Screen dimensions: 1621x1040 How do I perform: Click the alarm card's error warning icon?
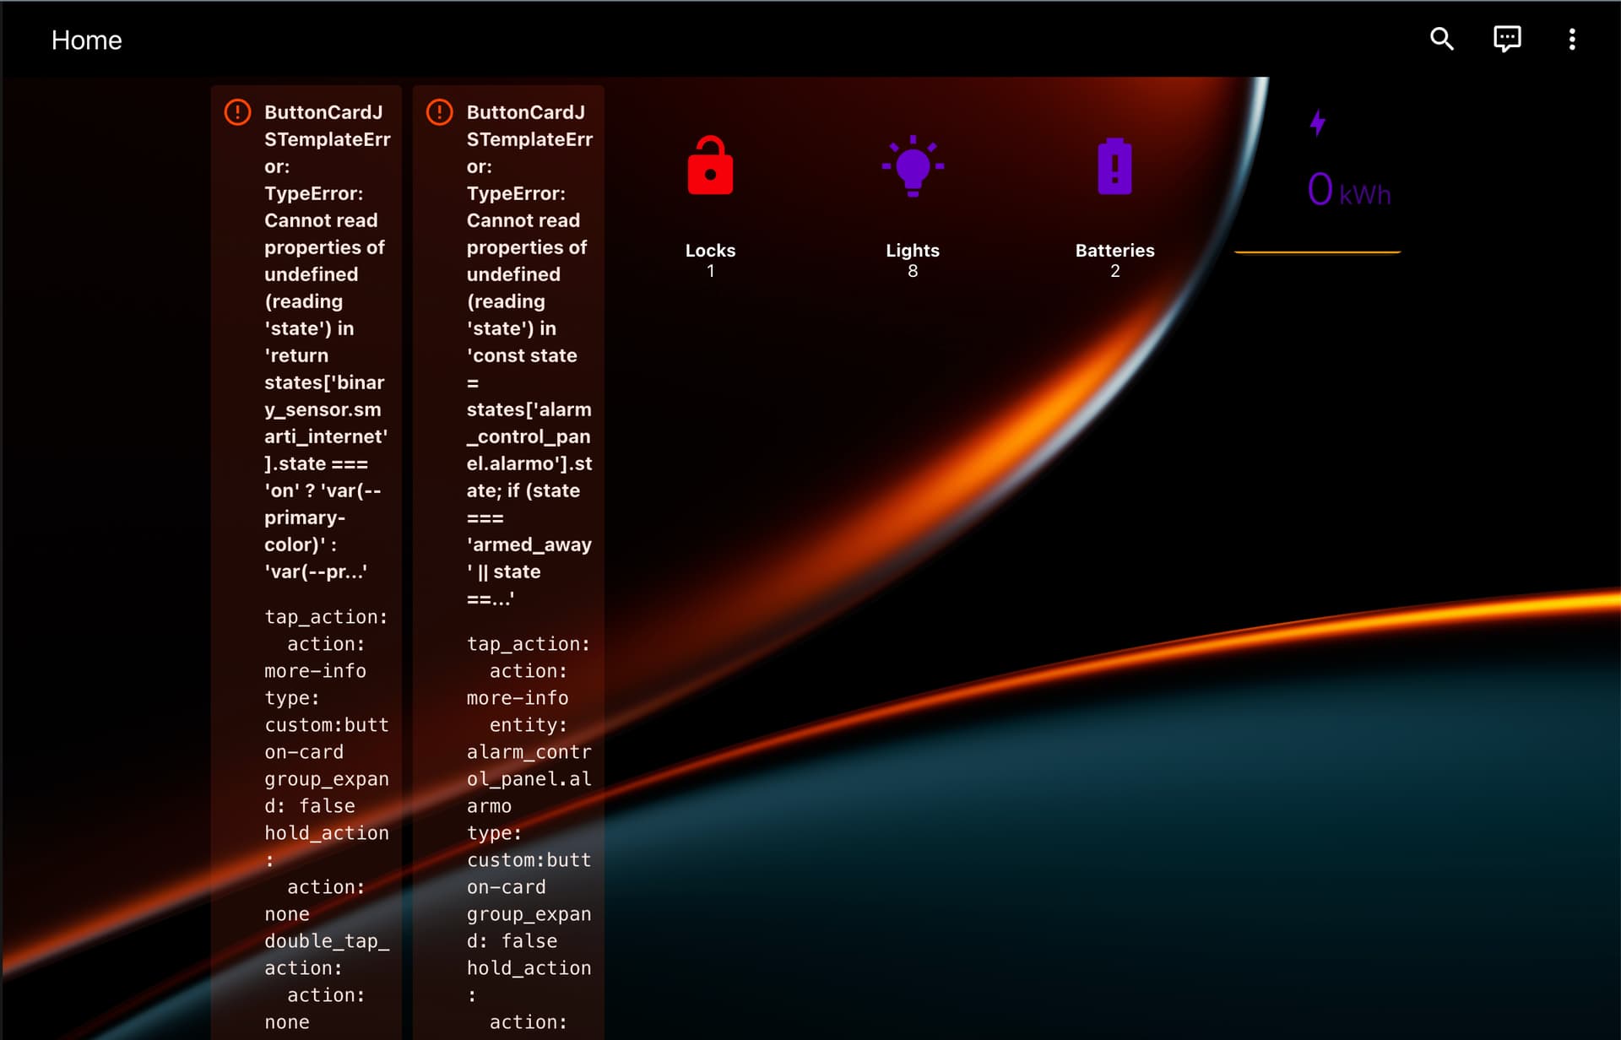pos(439,112)
